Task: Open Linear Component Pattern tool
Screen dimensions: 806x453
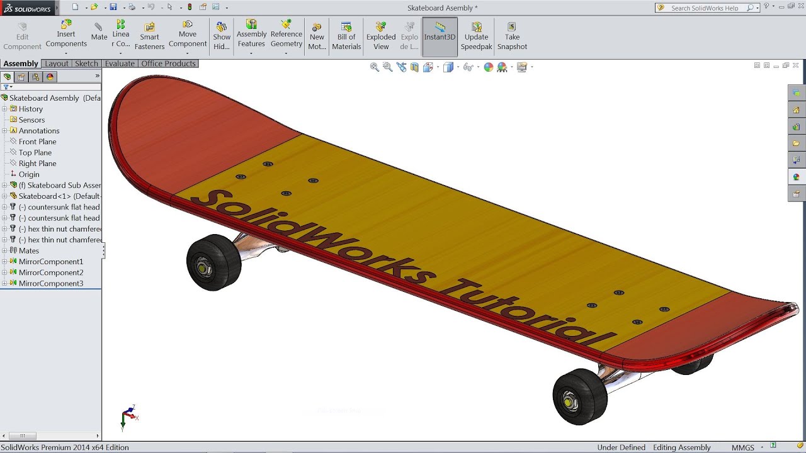Action: pyautogui.click(x=121, y=34)
